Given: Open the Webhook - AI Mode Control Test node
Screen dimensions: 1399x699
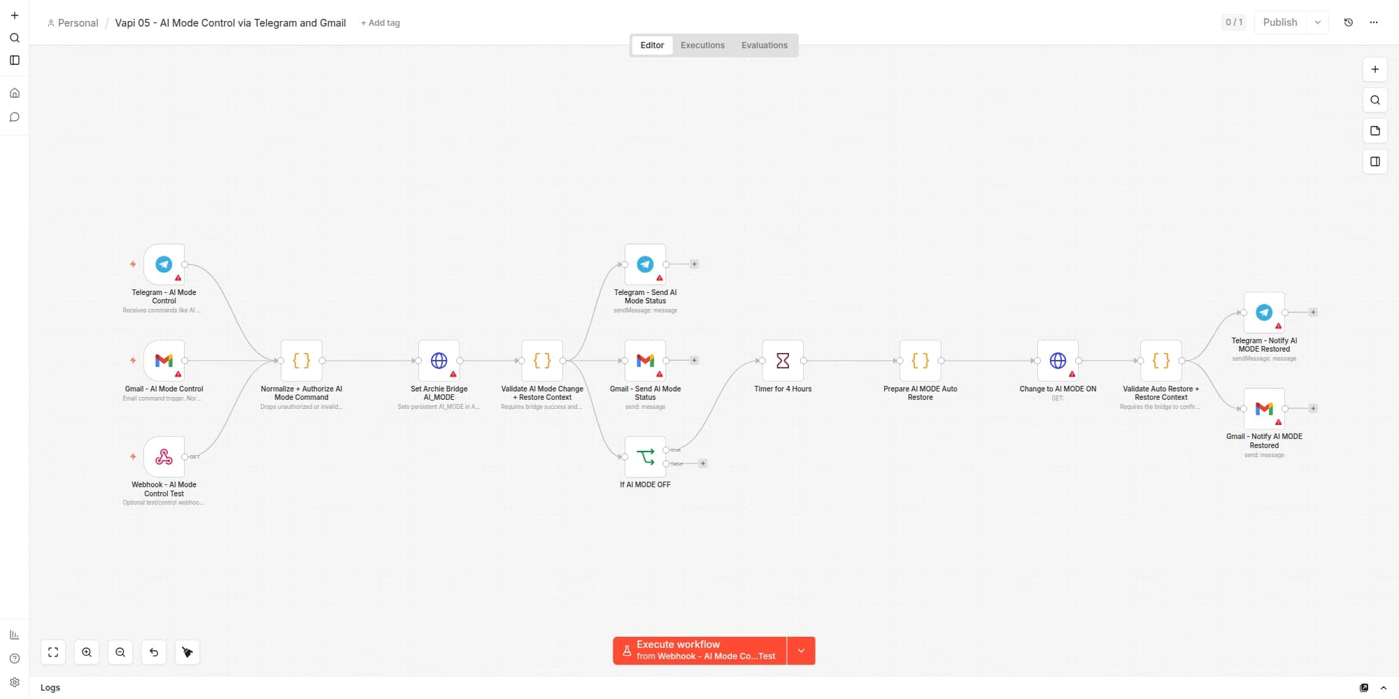Looking at the screenshot, I should pos(164,457).
